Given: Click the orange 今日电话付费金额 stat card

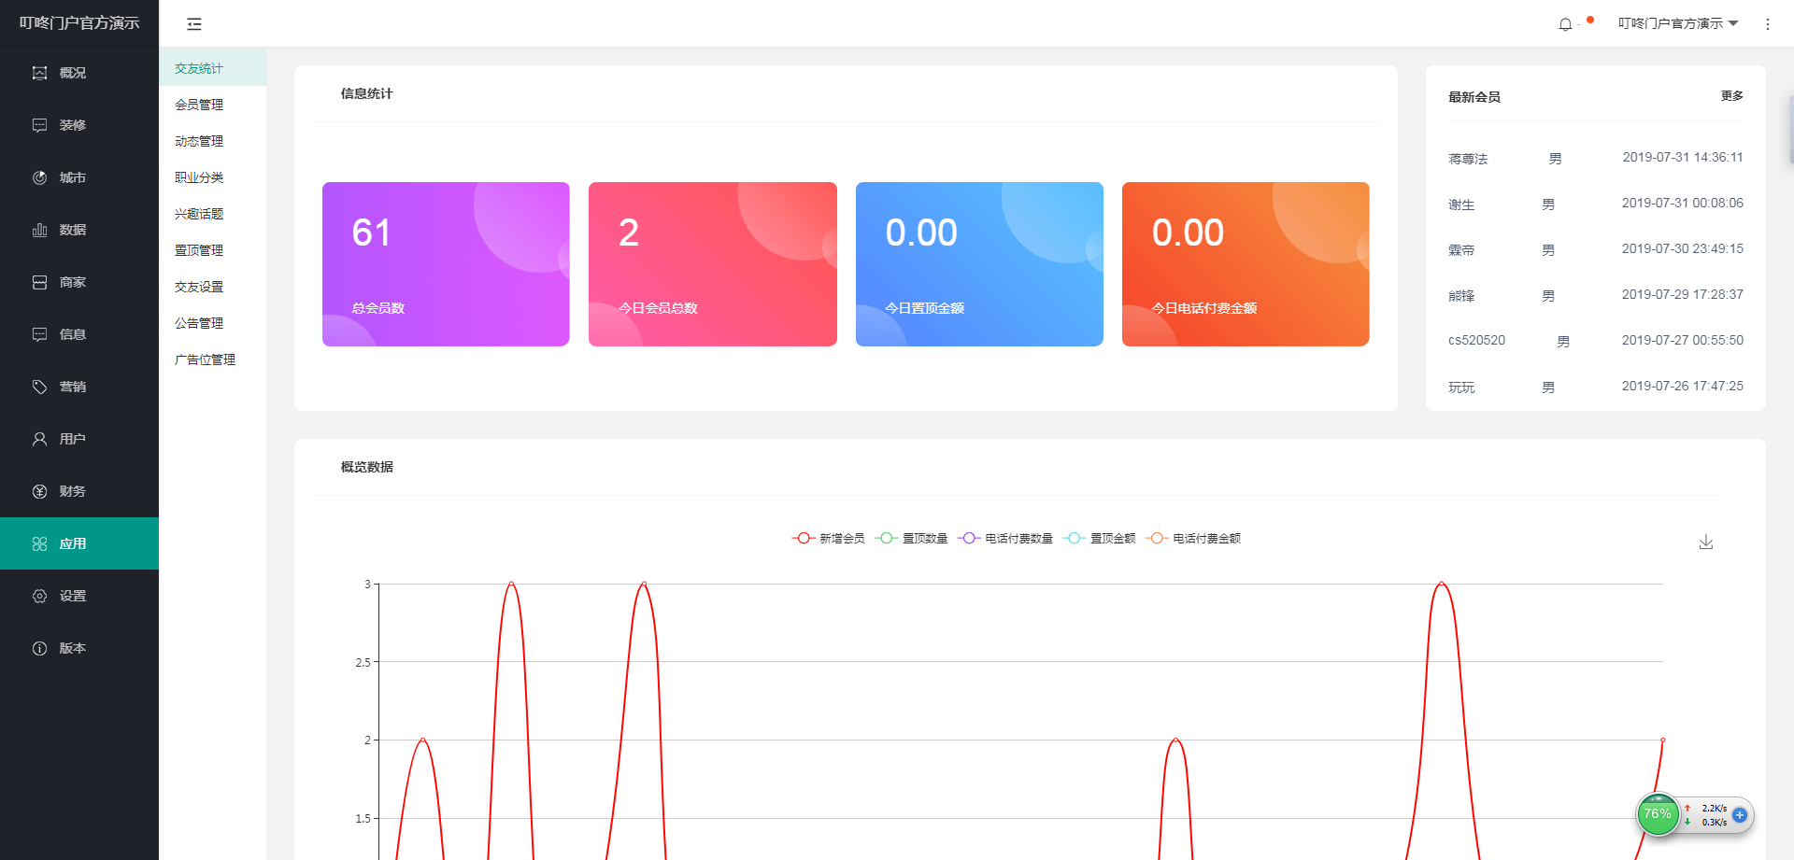Looking at the screenshot, I should point(1246,264).
